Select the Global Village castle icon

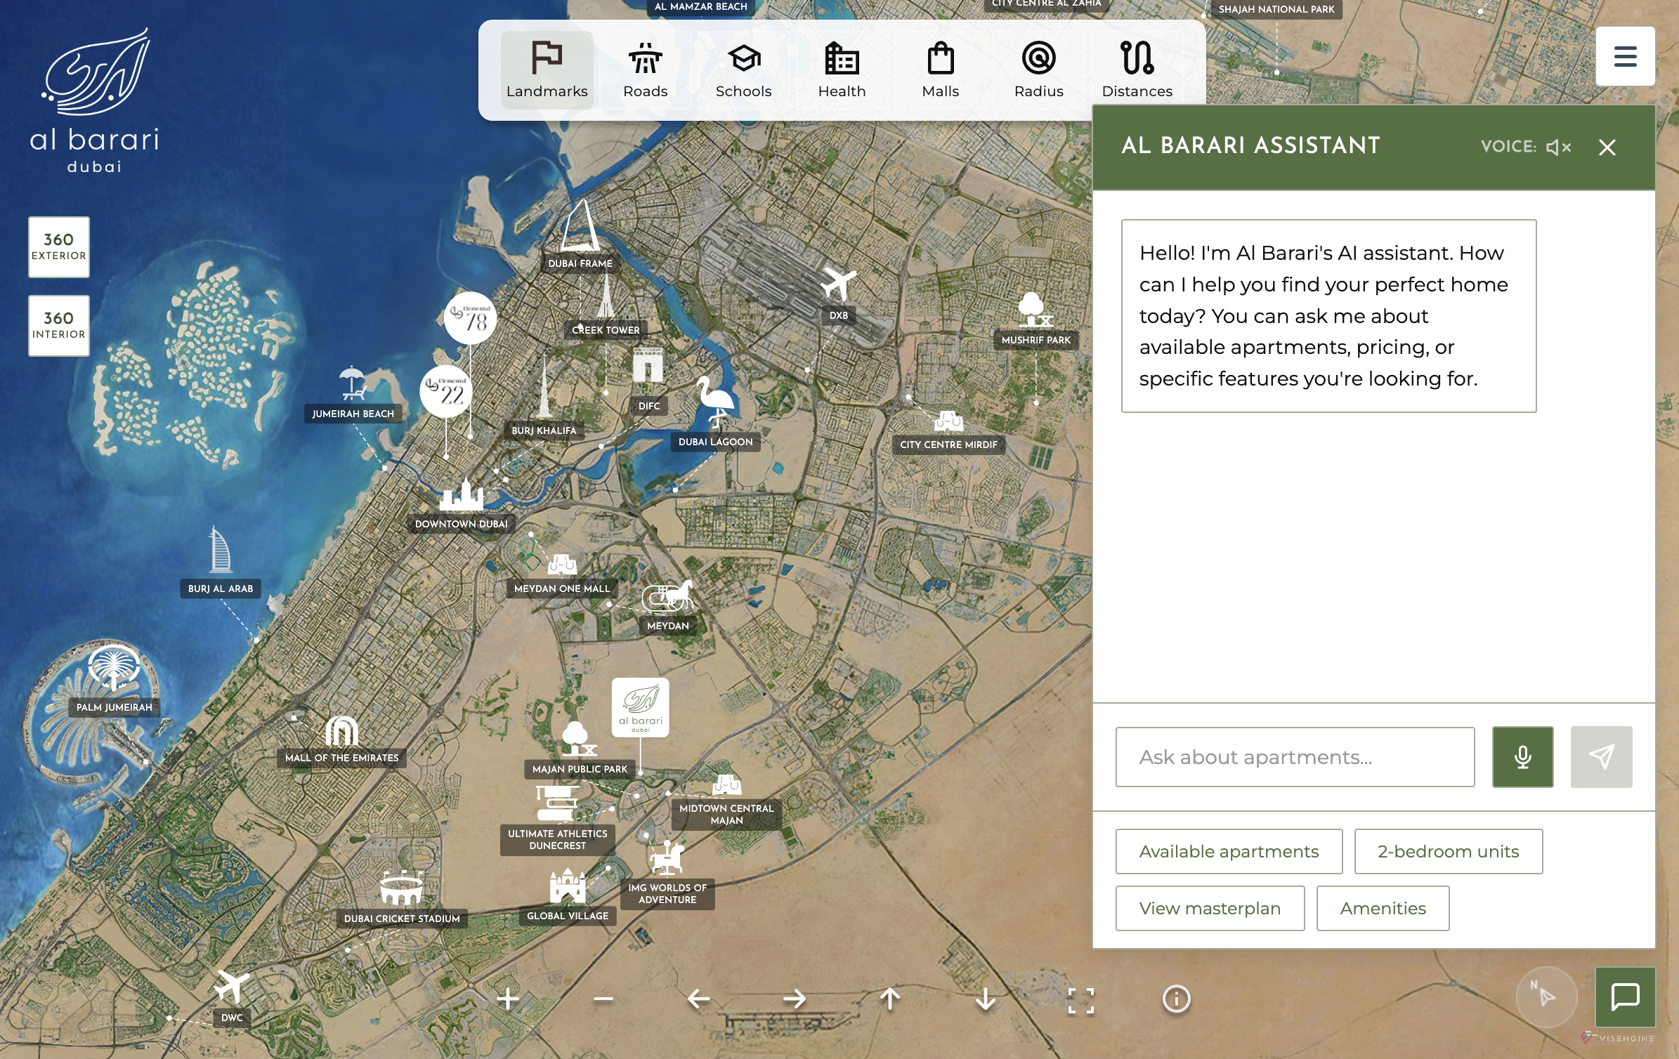[x=568, y=886]
